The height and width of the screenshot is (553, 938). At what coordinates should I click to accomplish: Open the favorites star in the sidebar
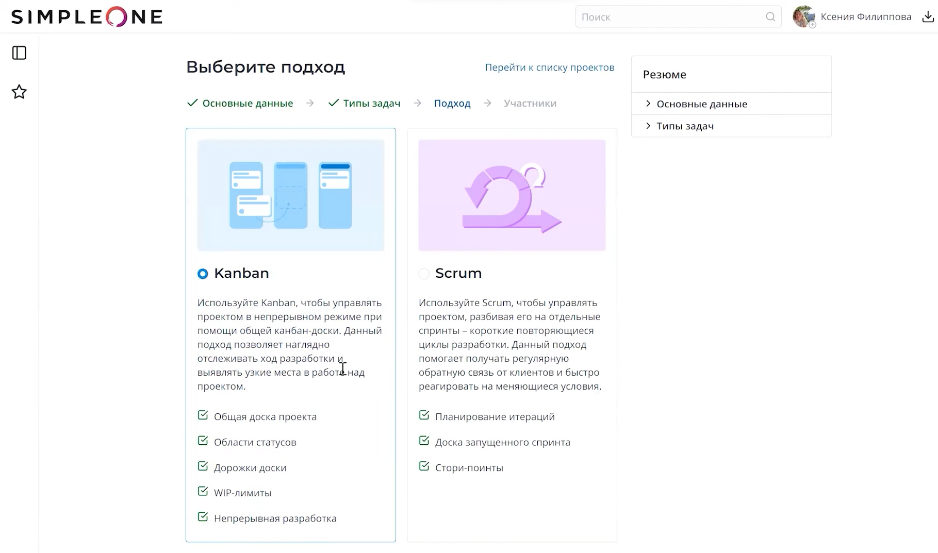(x=19, y=92)
